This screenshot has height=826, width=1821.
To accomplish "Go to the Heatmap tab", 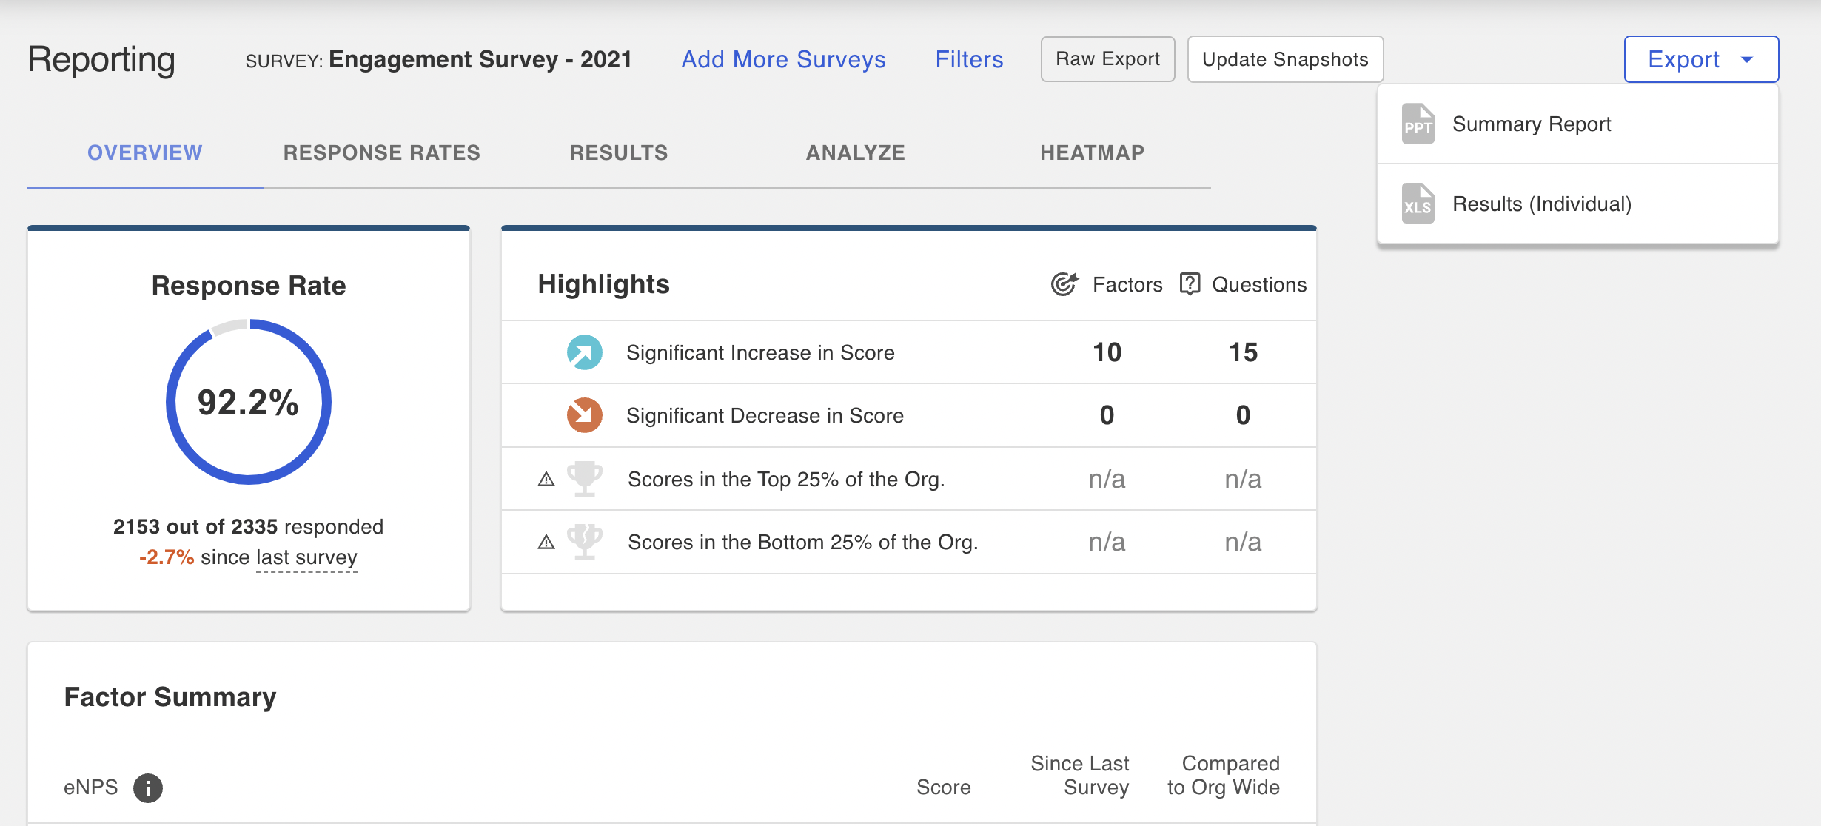I will coord(1093,152).
